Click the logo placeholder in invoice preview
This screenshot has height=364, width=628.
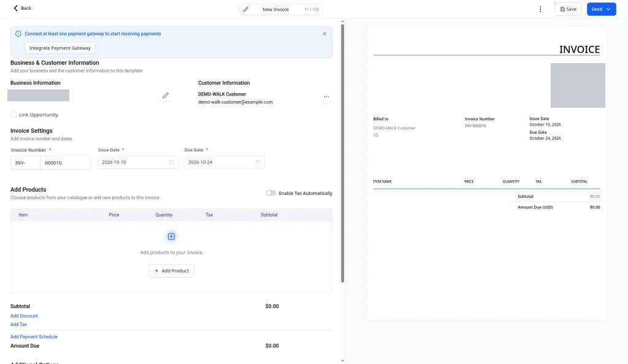coord(578,85)
